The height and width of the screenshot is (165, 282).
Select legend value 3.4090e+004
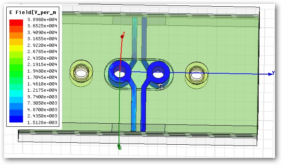pos(42,32)
